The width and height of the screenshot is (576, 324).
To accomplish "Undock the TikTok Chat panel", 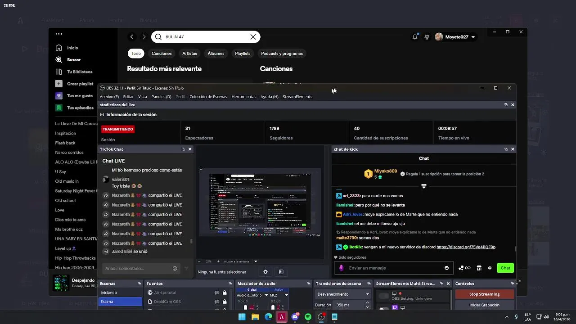I will click(x=183, y=149).
